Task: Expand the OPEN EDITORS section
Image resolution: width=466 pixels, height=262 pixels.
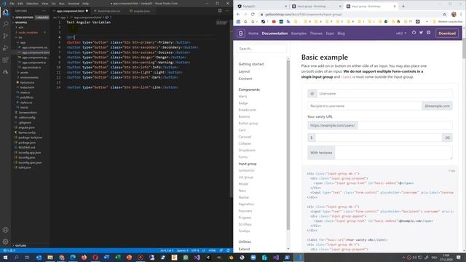Action: click(24, 17)
